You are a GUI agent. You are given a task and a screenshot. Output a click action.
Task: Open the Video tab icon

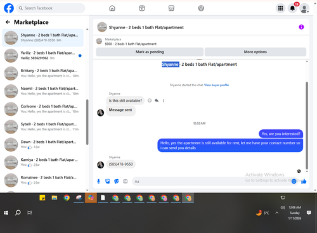[142, 8]
